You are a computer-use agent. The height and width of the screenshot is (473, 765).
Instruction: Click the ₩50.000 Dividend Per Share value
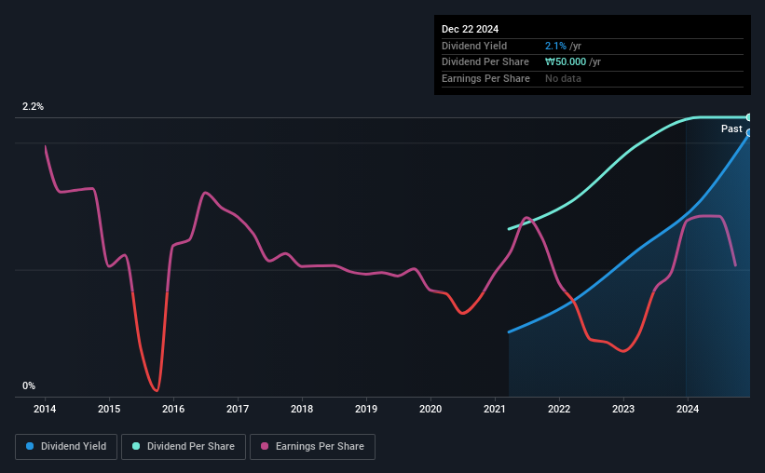[566, 62]
